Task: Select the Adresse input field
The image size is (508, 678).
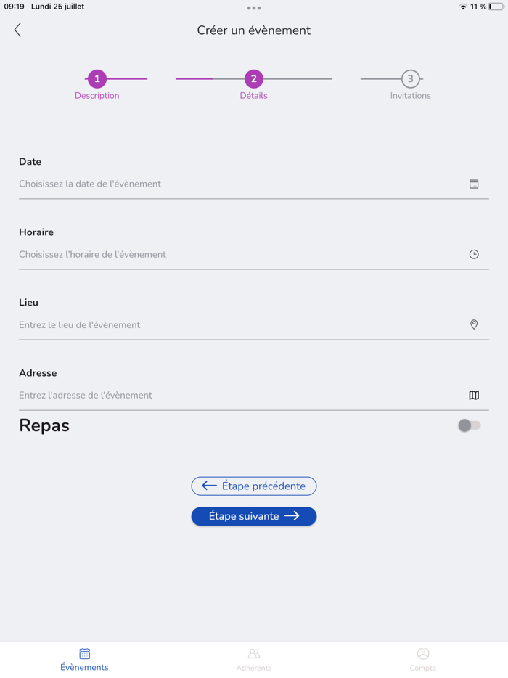Action: pyautogui.click(x=239, y=396)
